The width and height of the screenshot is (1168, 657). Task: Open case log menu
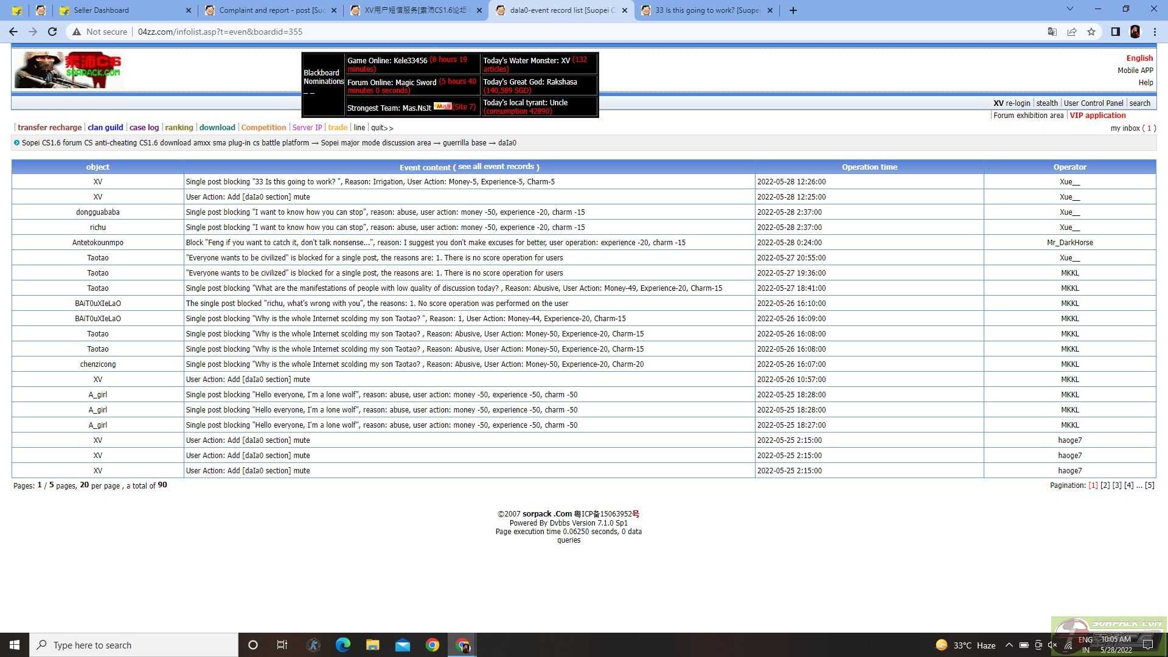144,128
